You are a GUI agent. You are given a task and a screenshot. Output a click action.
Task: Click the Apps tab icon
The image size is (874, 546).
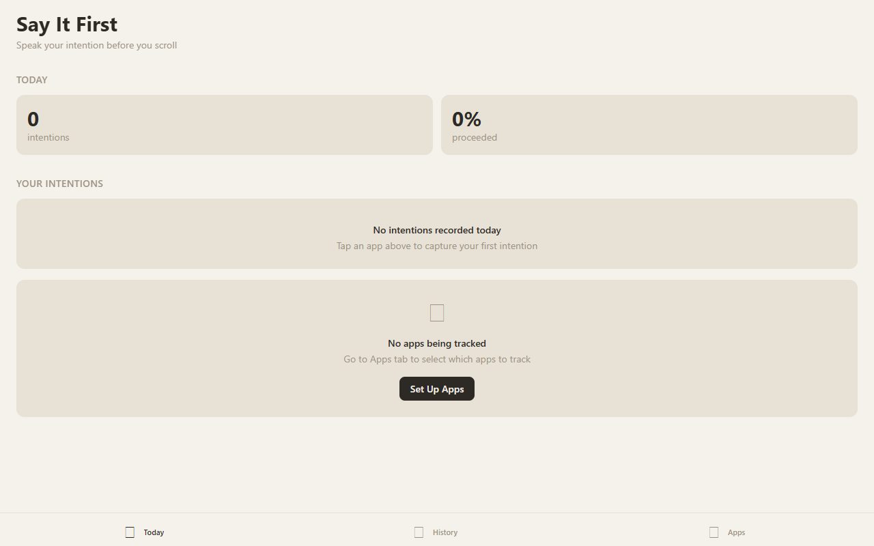(714, 532)
